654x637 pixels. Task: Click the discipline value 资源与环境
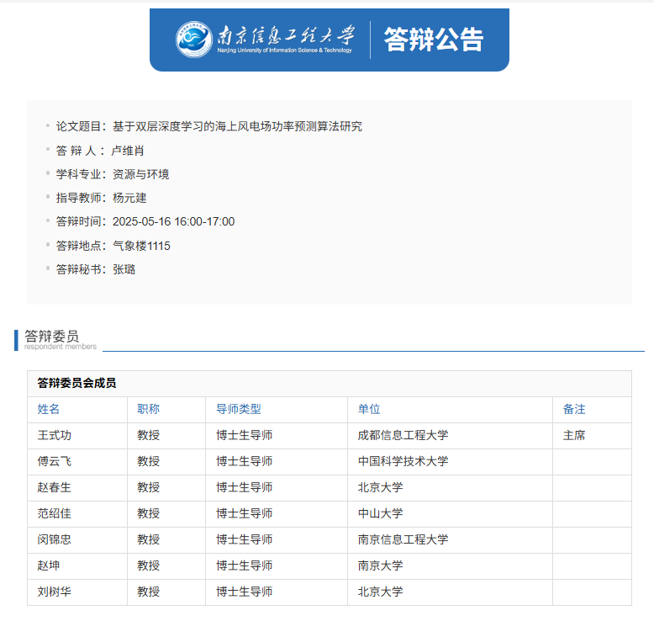(141, 174)
